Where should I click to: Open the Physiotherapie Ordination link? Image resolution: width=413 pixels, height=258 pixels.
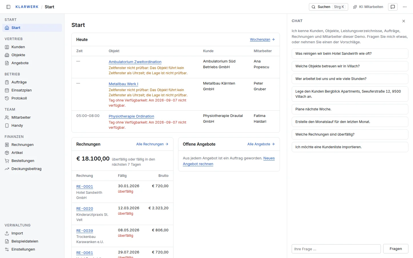[131, 116]
